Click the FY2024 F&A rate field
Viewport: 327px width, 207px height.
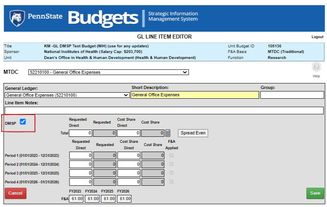[92, 199]
